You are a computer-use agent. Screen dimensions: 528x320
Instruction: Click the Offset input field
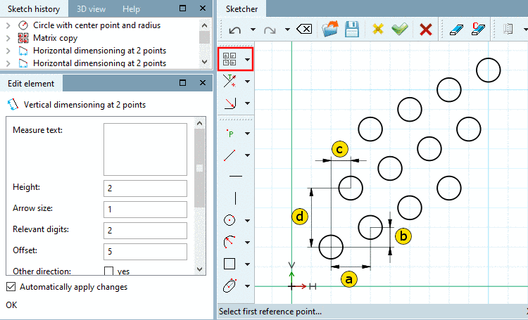(145, 251)
